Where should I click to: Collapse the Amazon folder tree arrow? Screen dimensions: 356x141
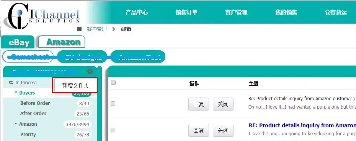click(x=16, y=124)
